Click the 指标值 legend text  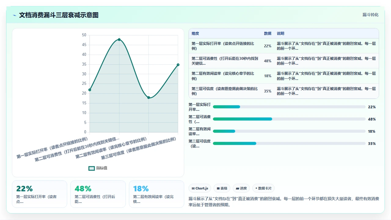(102, 168)
